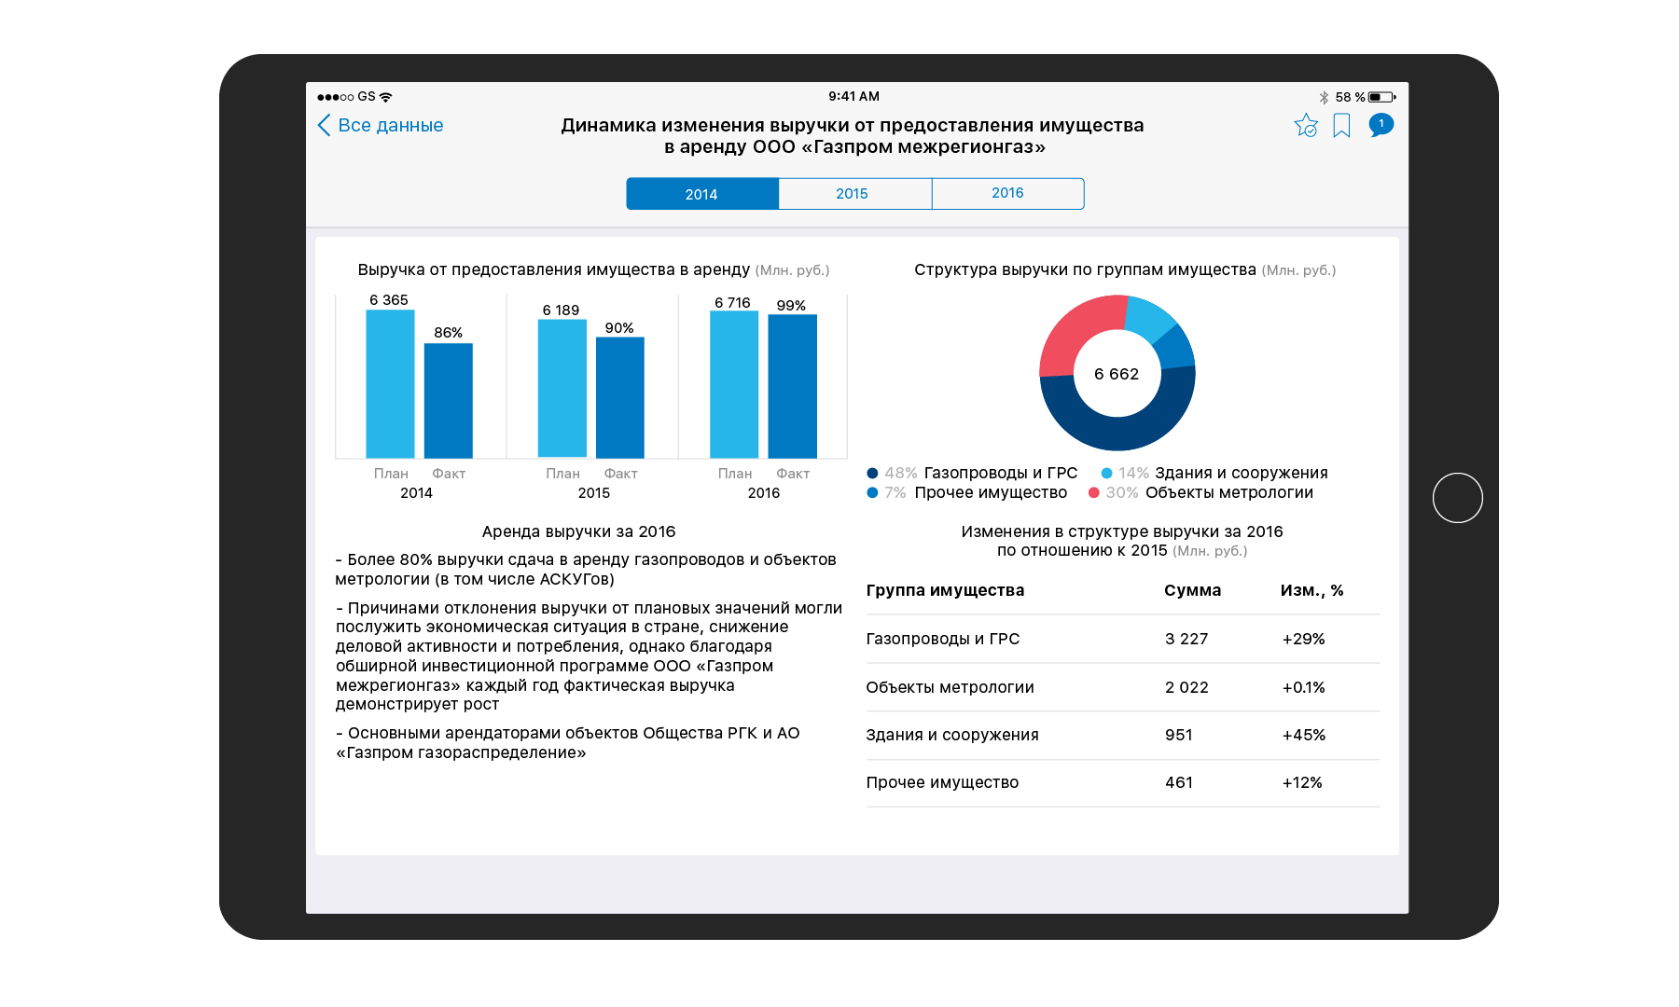Open the comments speech bubble icon
Screen dimensions: 1679x1007
tap(1381, 125)
